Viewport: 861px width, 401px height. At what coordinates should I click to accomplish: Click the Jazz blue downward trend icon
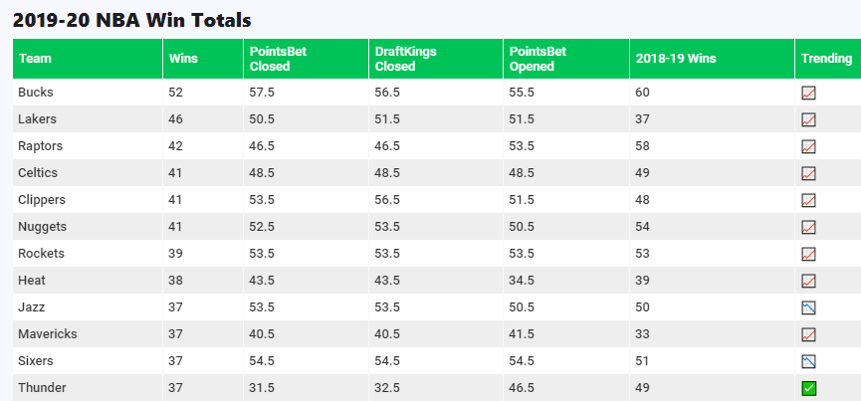click(x=809, y=307)
